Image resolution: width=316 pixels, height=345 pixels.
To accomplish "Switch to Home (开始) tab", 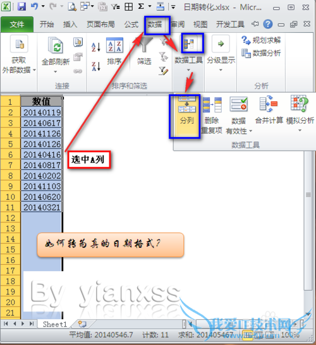I will pyautogui.click(x=47, y=24).
